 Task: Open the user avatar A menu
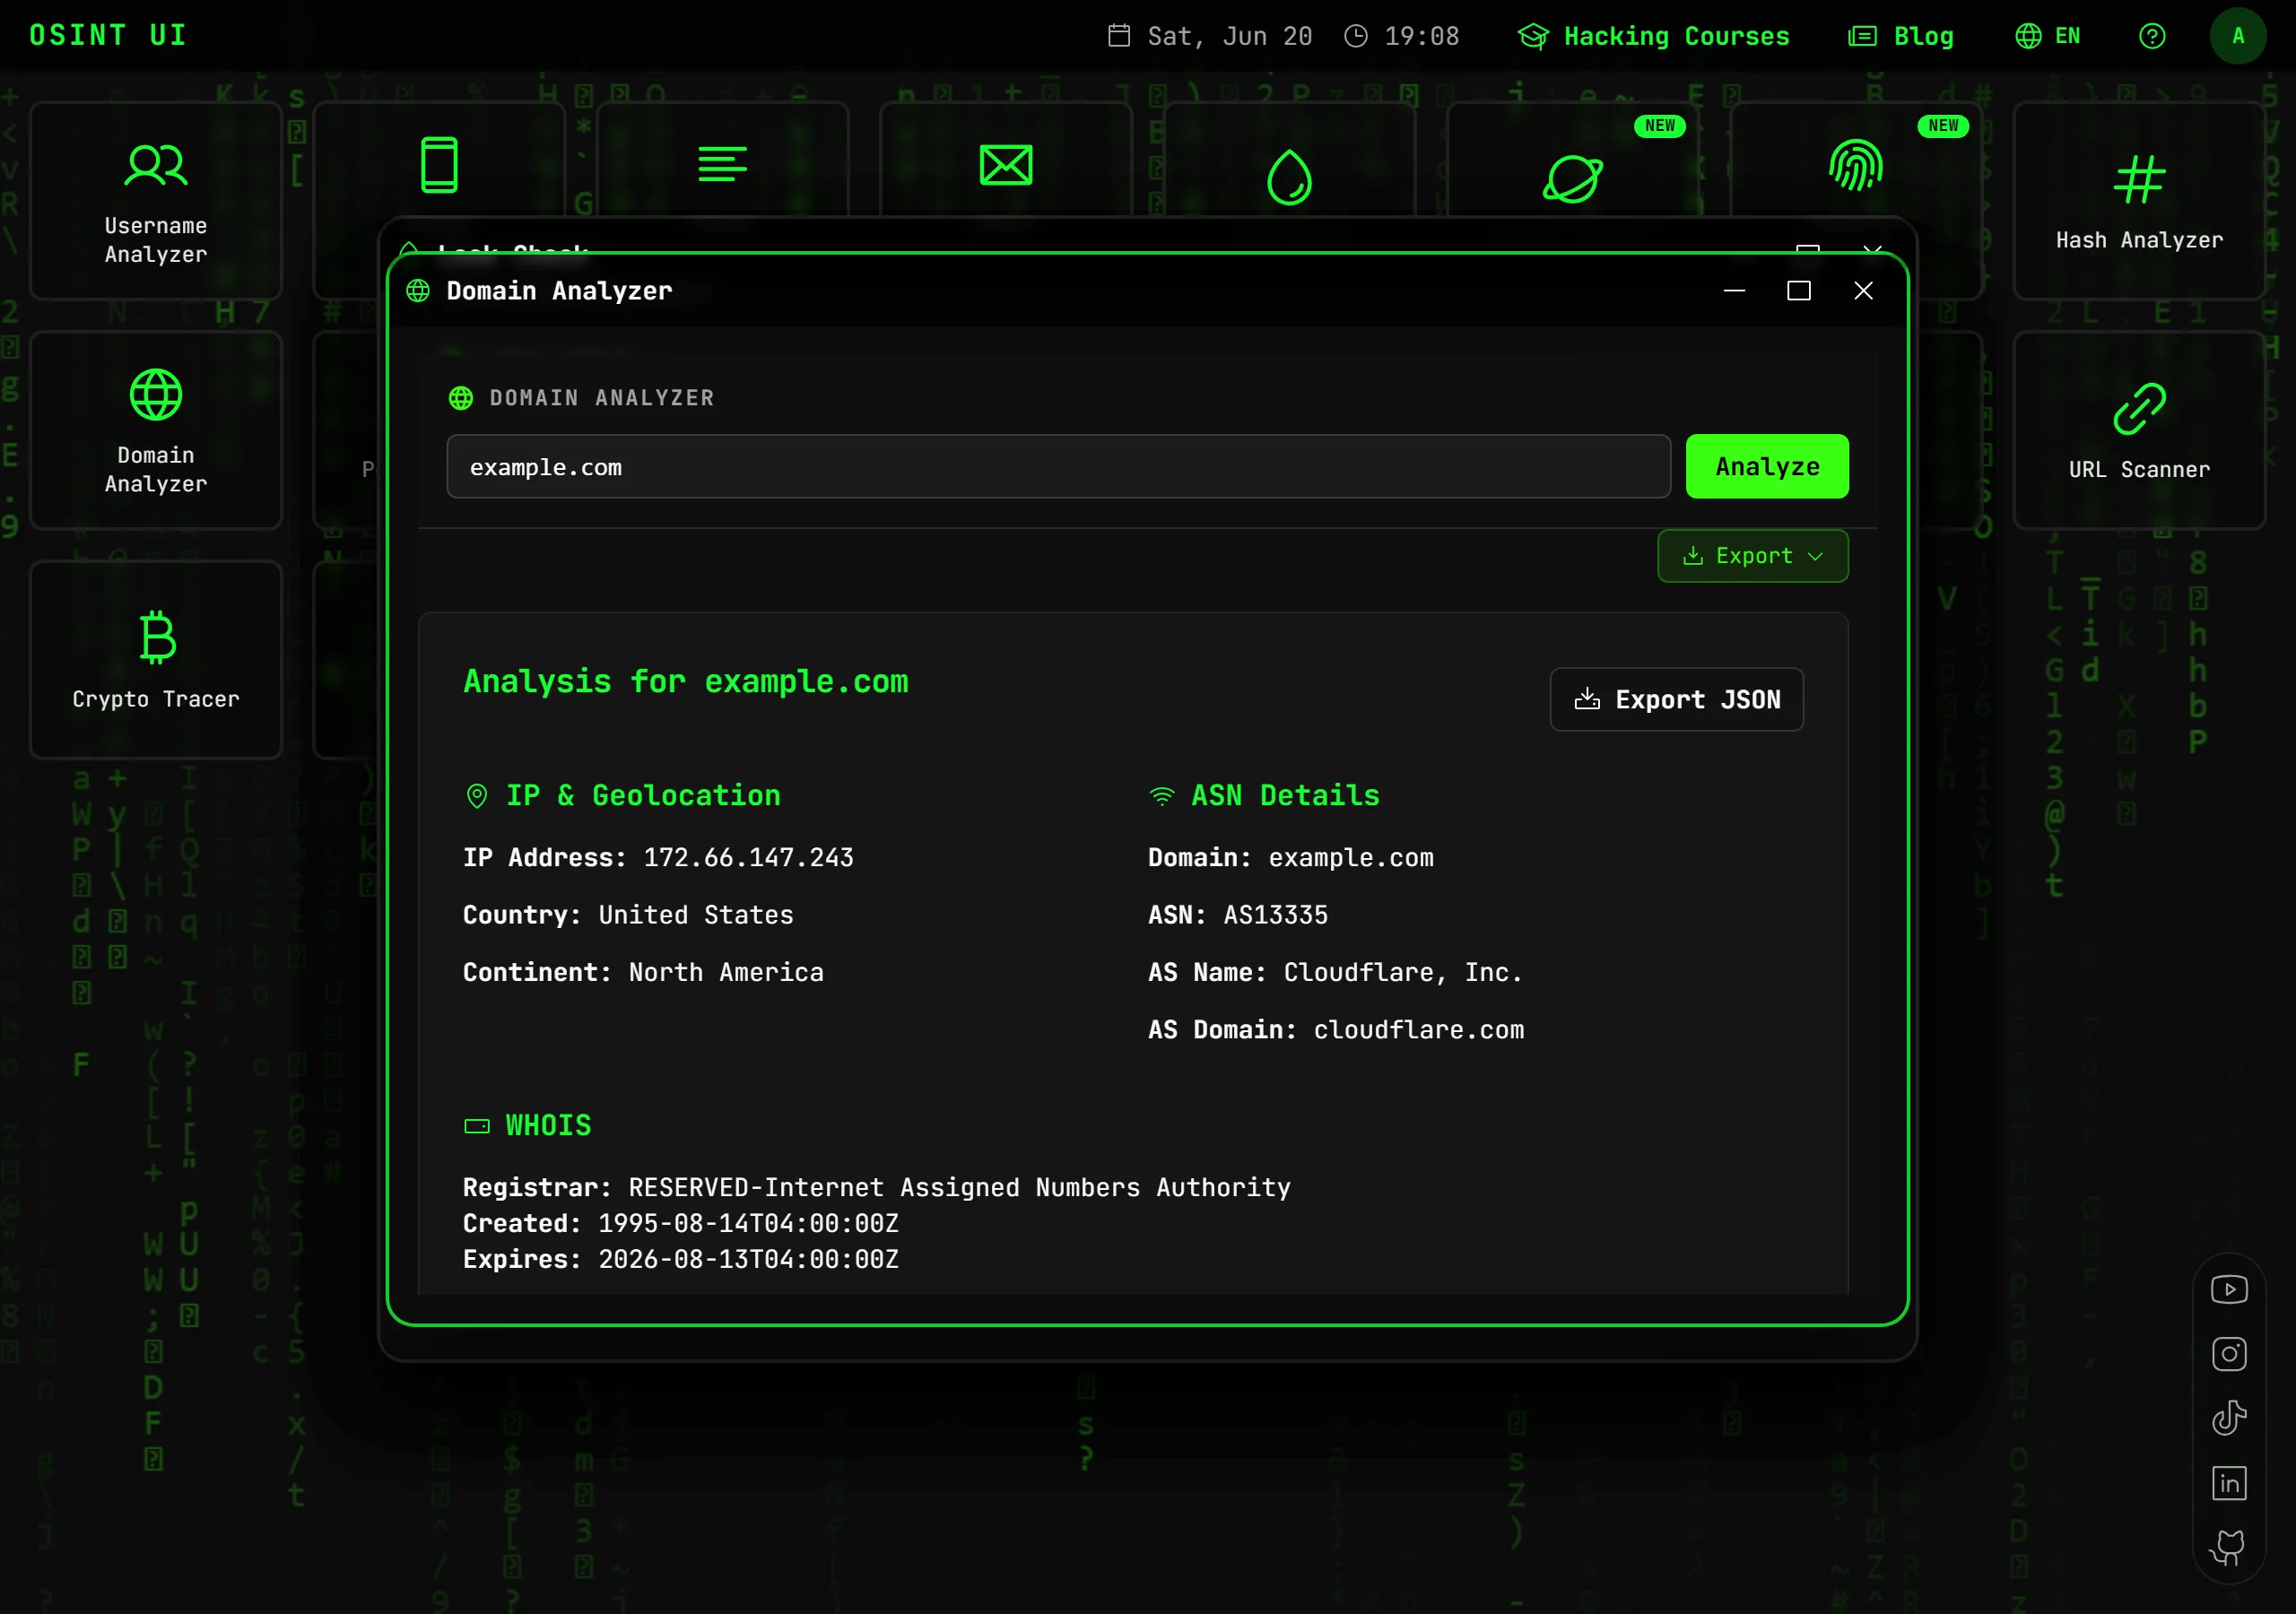[2238, 36]
